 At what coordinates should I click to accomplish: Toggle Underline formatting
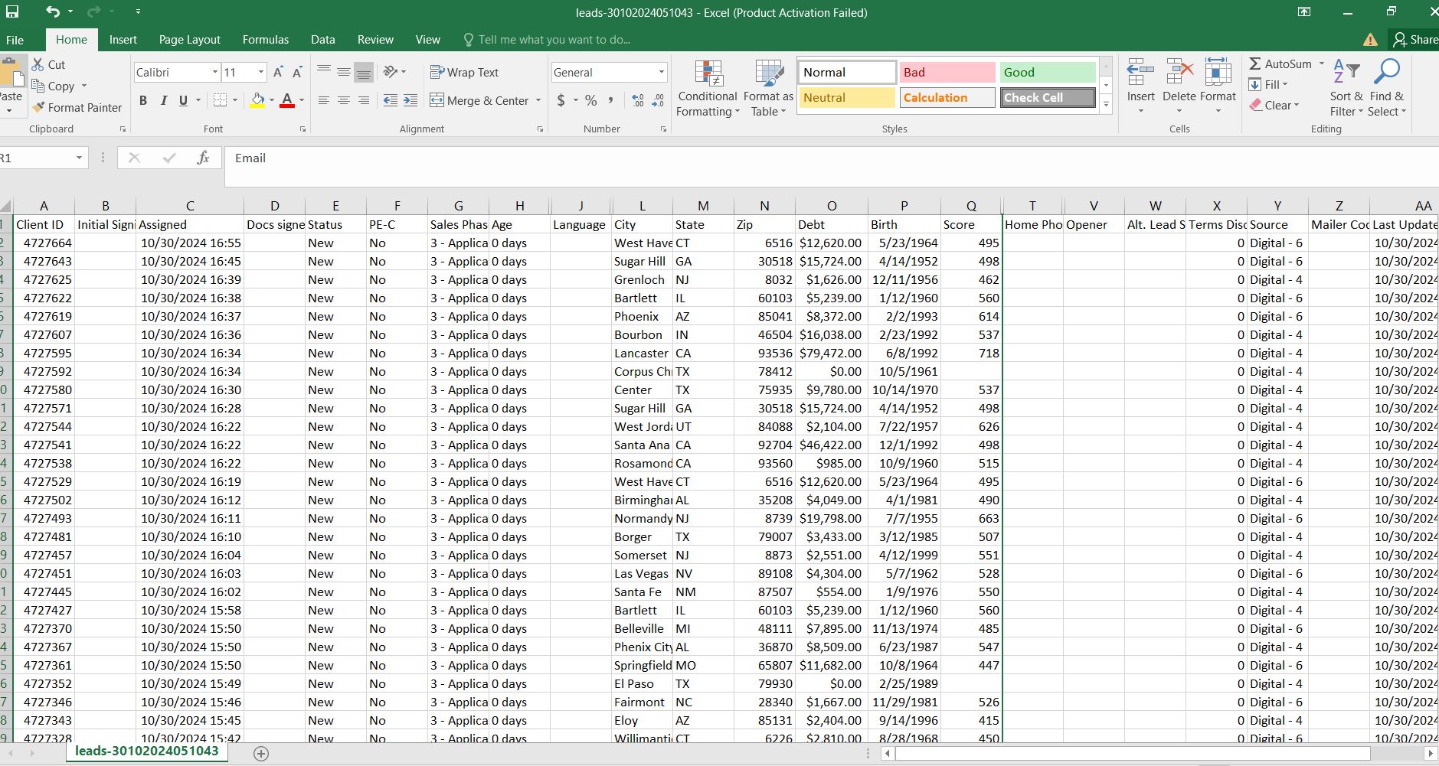point(183,100)
